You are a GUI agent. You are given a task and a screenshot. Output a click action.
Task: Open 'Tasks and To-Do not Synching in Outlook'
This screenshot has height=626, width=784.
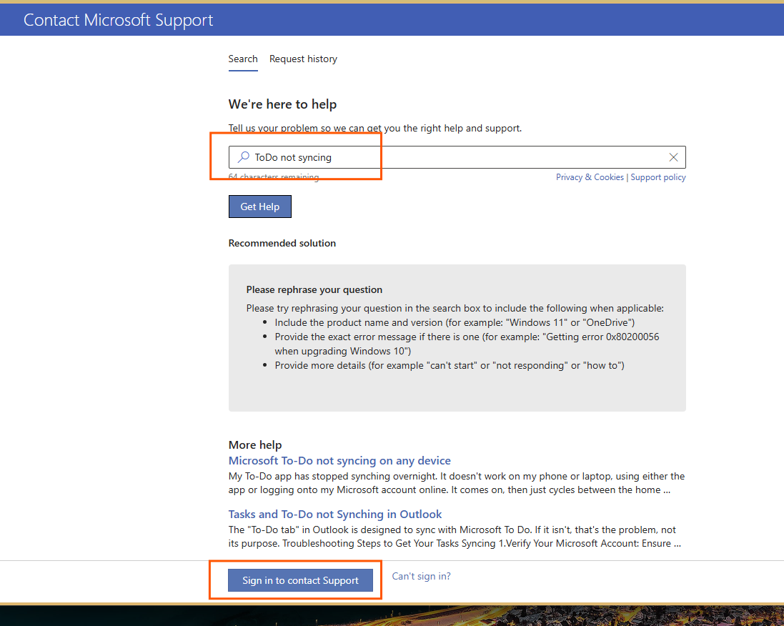coord(335,514)
